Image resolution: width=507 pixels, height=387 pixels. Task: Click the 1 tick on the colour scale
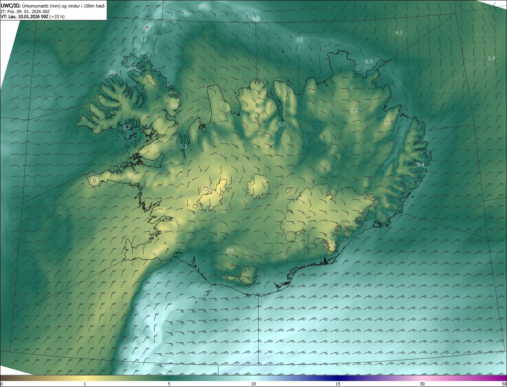[x=85, y=384]
